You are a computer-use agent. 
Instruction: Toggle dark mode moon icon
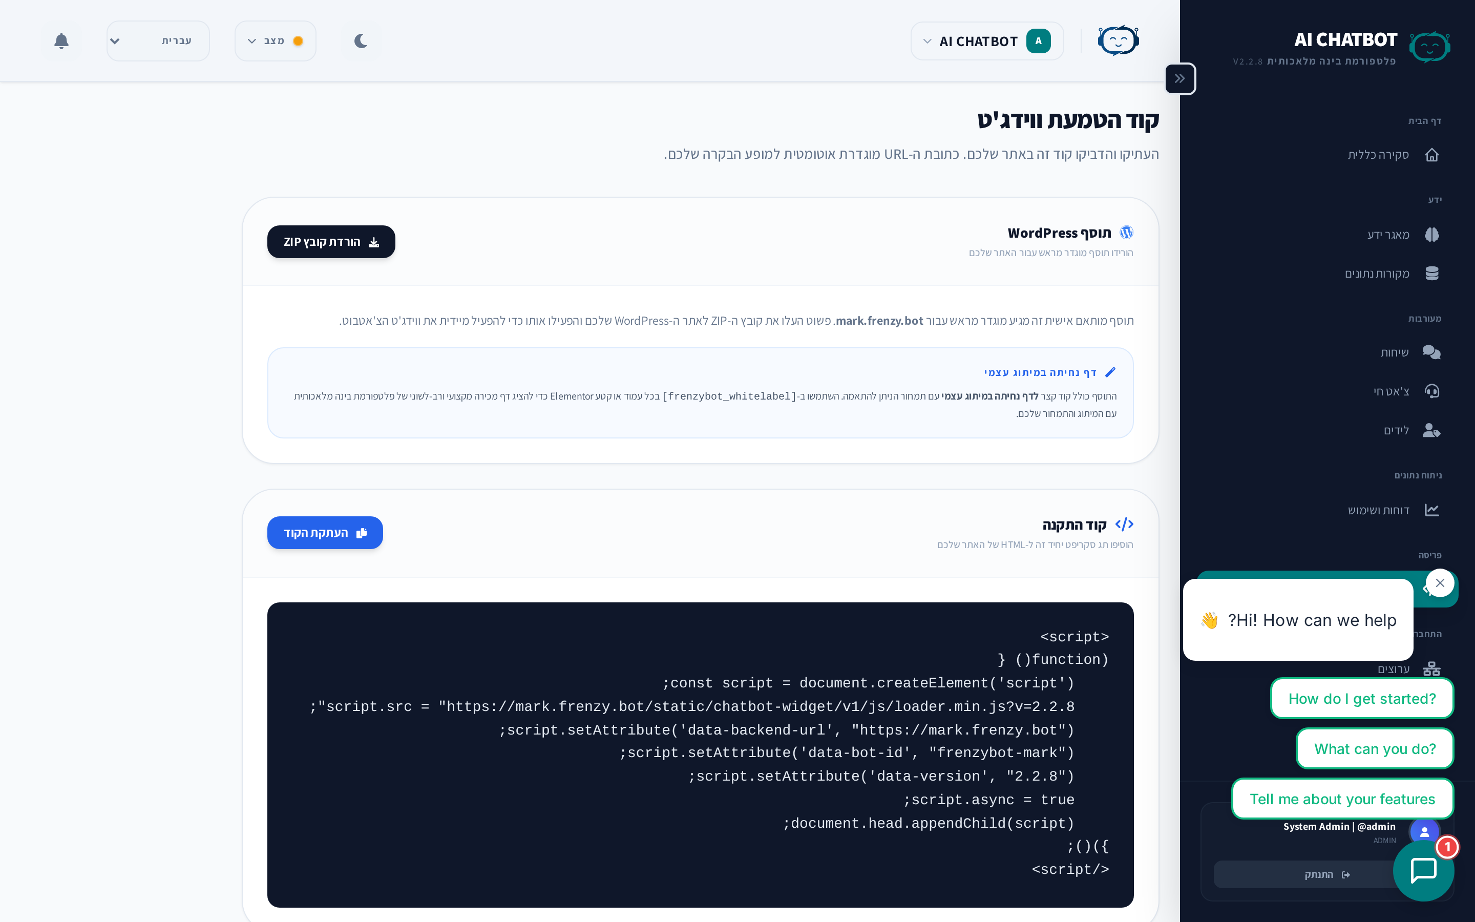point(361,41)
